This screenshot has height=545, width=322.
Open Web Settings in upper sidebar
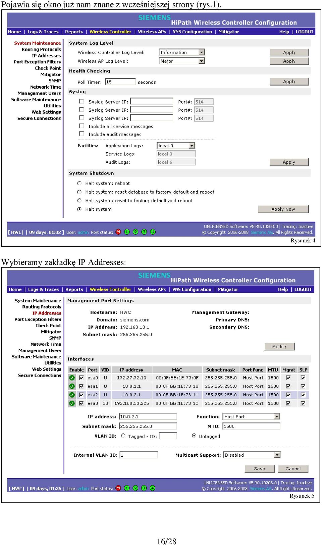tap(46, 112)
